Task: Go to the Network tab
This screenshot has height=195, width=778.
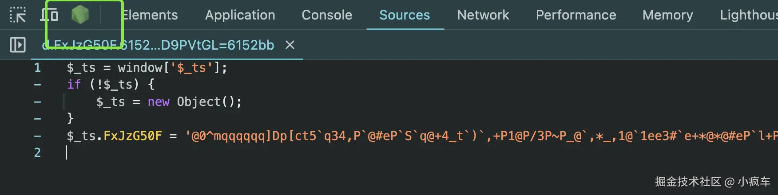Action: pyautogui.click(x=483, y=15)
